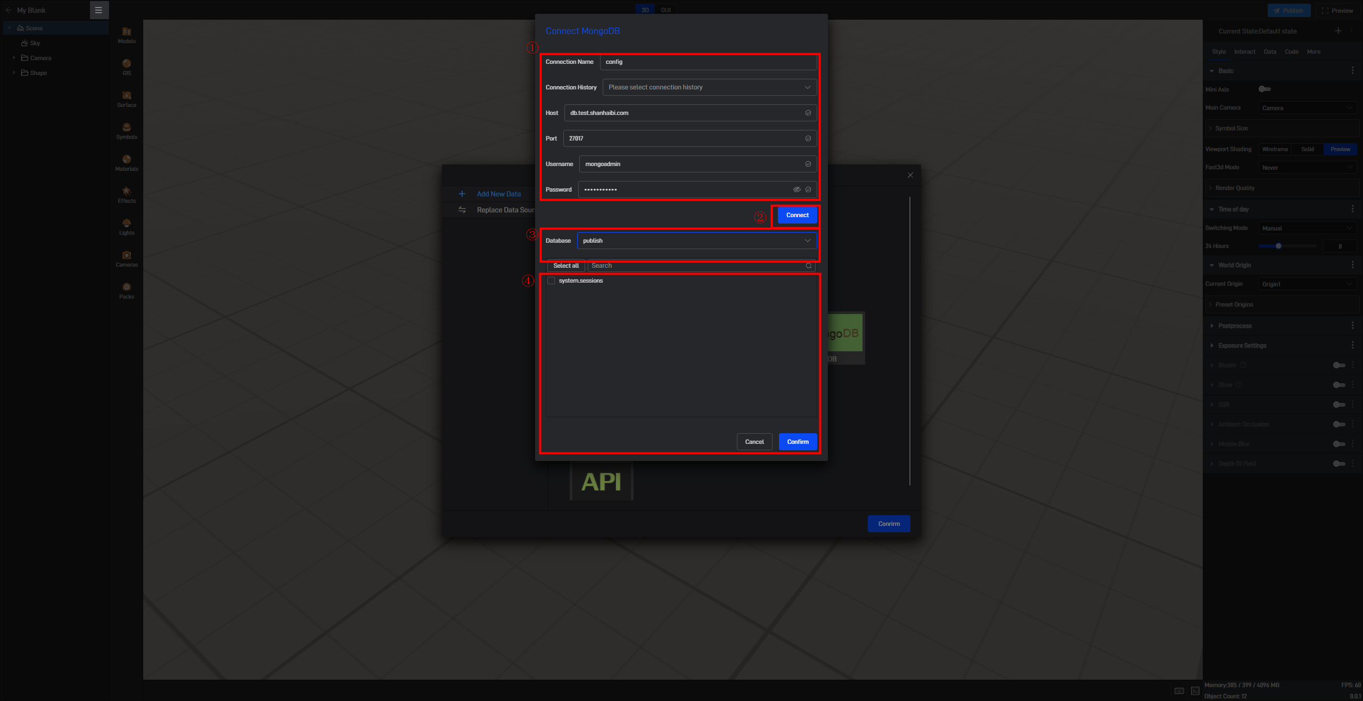Image resolution: width=1363 pixels, height=701 pixels.
Task: Select Wireframe viewport shading
Action: (x=1275, y=149)
